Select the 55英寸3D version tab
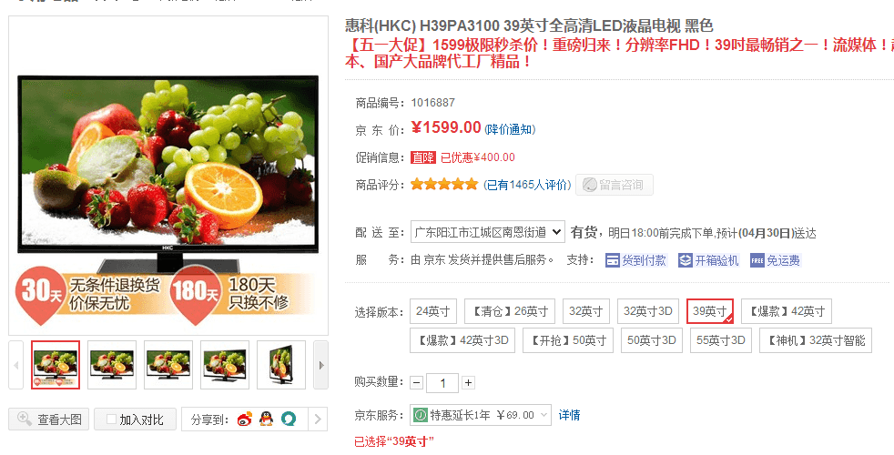894x455 pixels. coord(721,340)
